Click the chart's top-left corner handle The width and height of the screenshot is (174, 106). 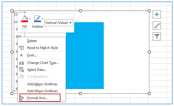pyautogui.click(x=12, y=11)
